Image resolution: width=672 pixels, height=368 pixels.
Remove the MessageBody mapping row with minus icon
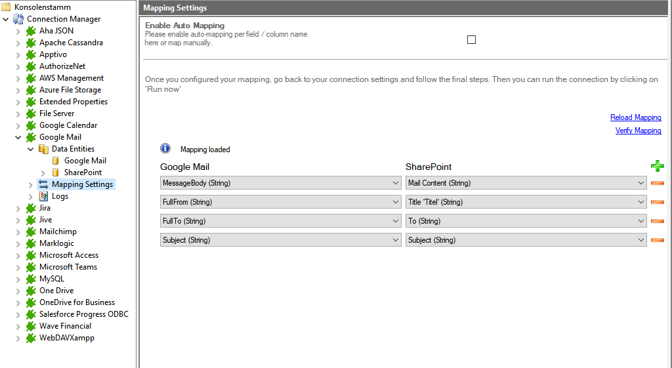[657, 184]
